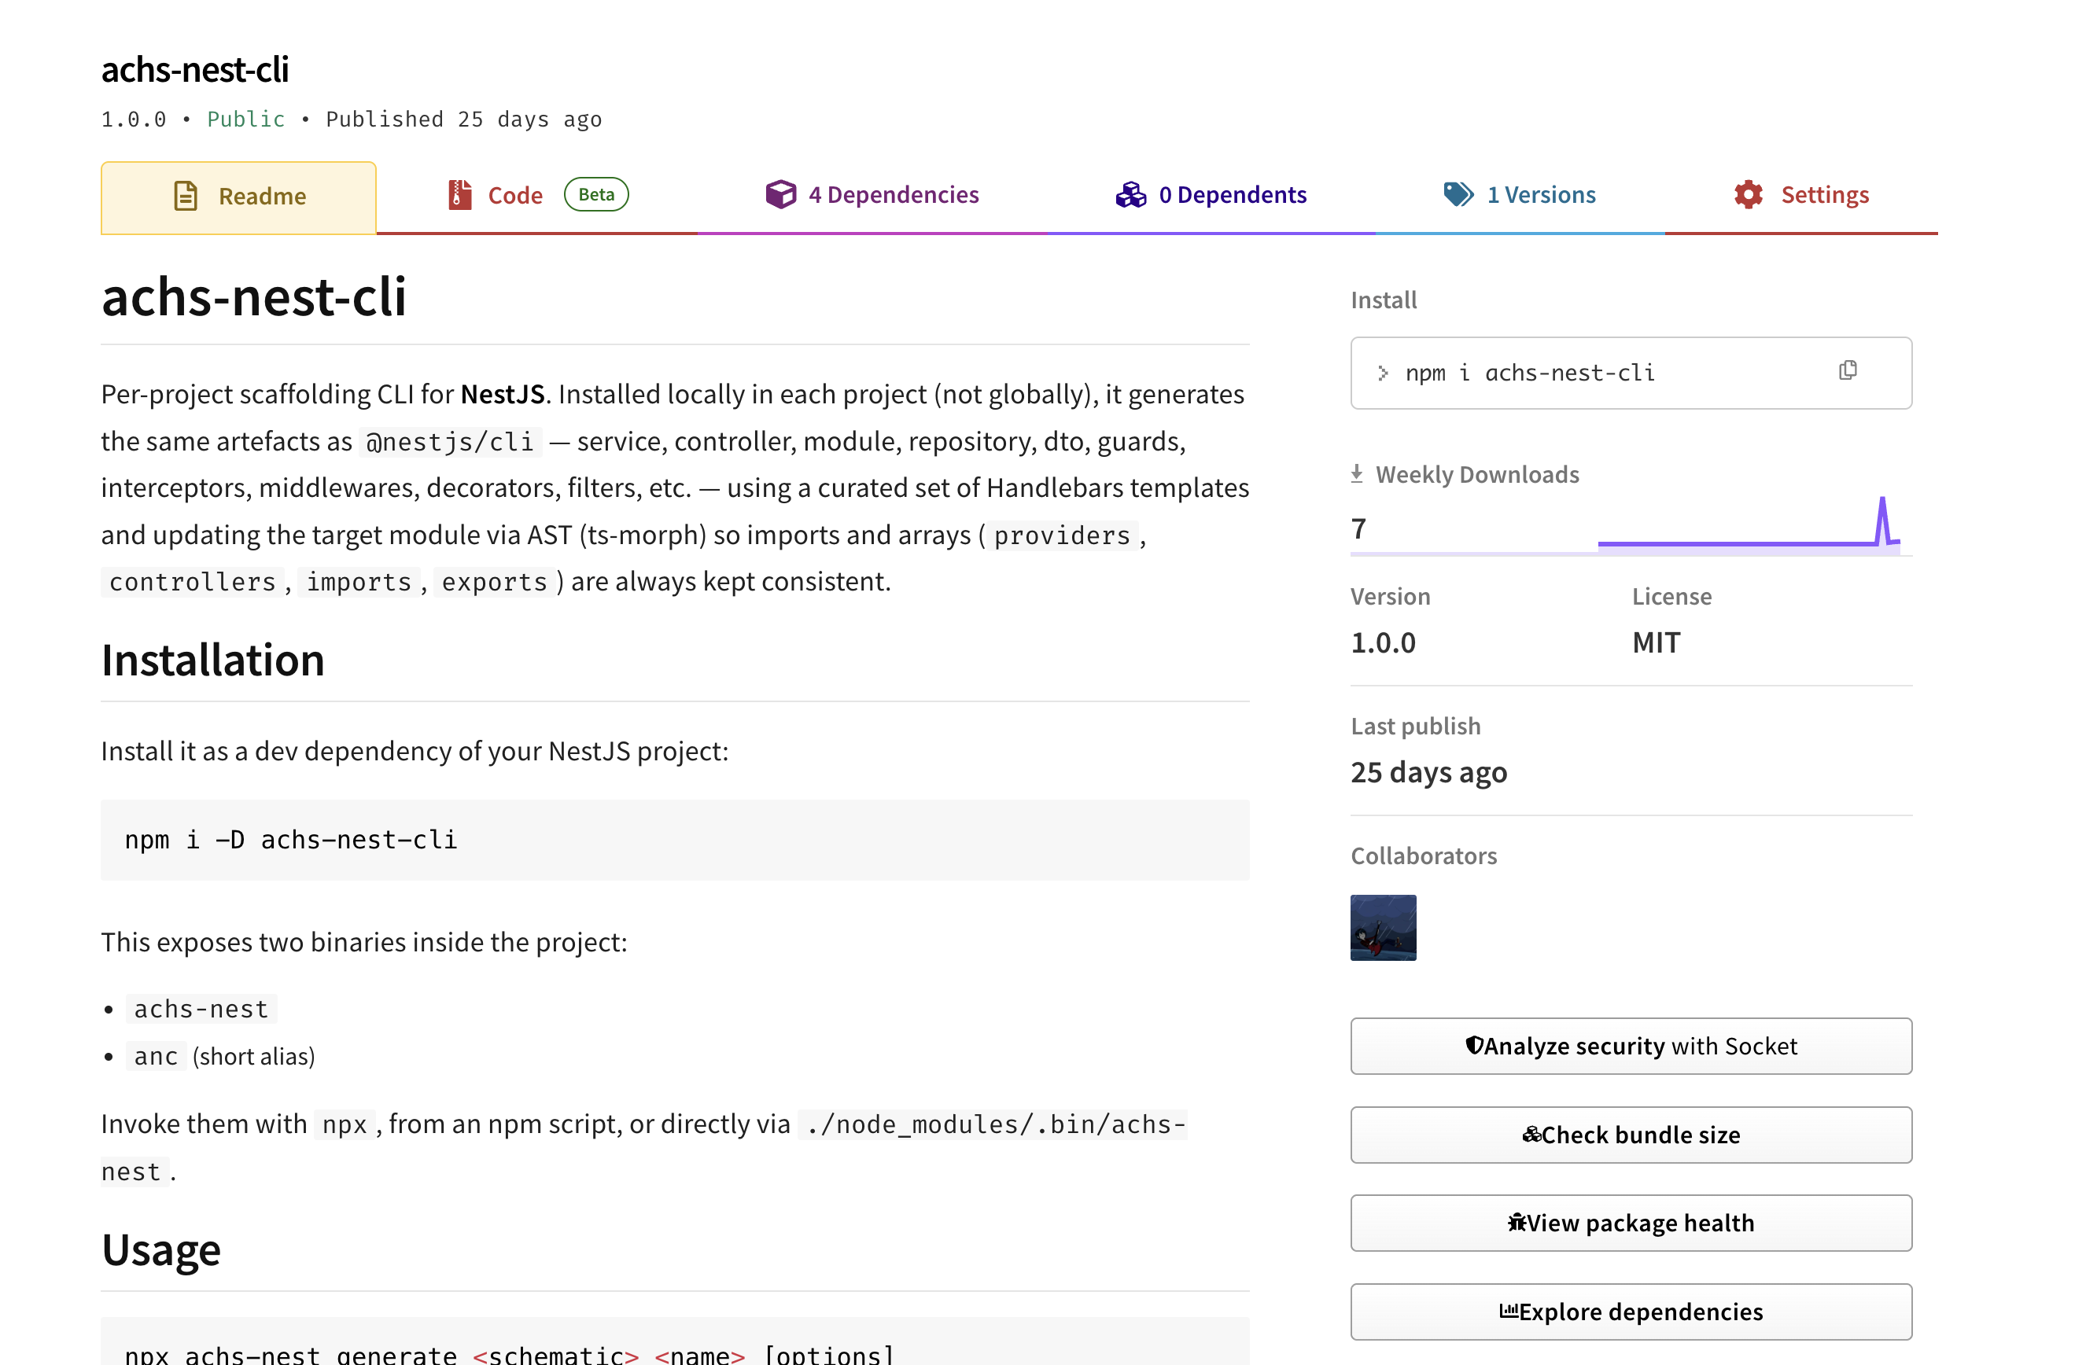
Task: Go to the Settings tab
Action: [x=1801, y=194]
